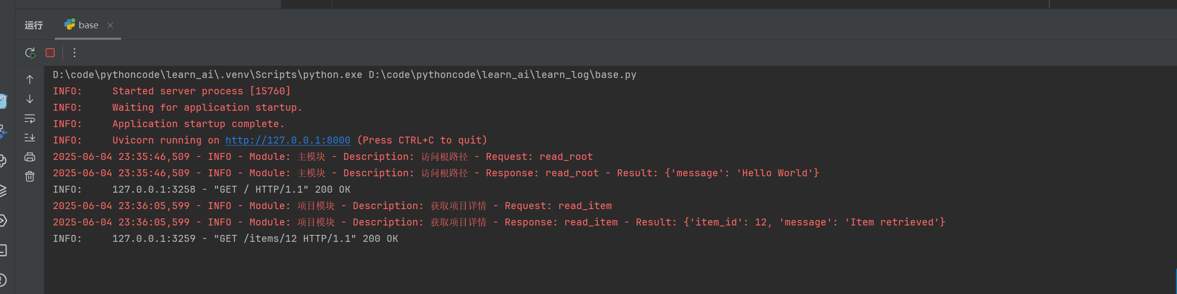Screen dimensions: 1177x294
Task: Stop the running server process
Action: pyautogui.click(x=50, y=53)
